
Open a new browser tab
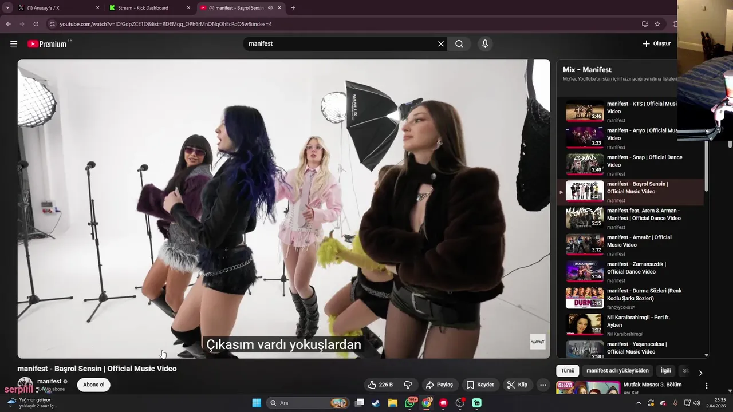coord(293,8)
